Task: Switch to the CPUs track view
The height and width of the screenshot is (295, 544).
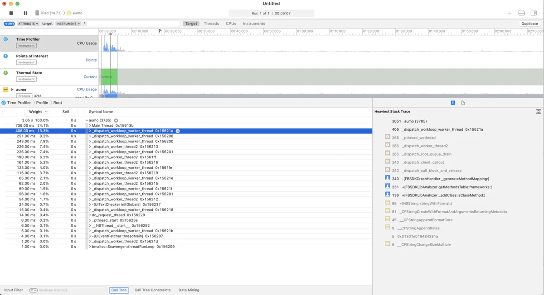Action: [231, 24]
